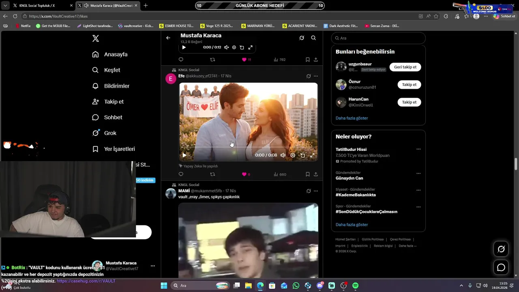Open options for Günaydın Can trend
This screenshot has width=519, height=292.
[418, 173]
